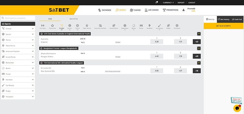The image size is (244, 114).
Task: Collapse the T20 International SRL section arrow
Action: (x=199, y=63)
